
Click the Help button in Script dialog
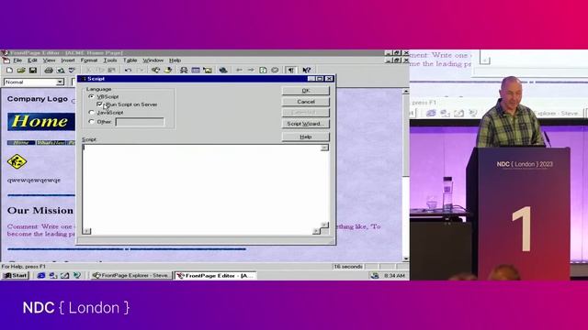(306, 137)
